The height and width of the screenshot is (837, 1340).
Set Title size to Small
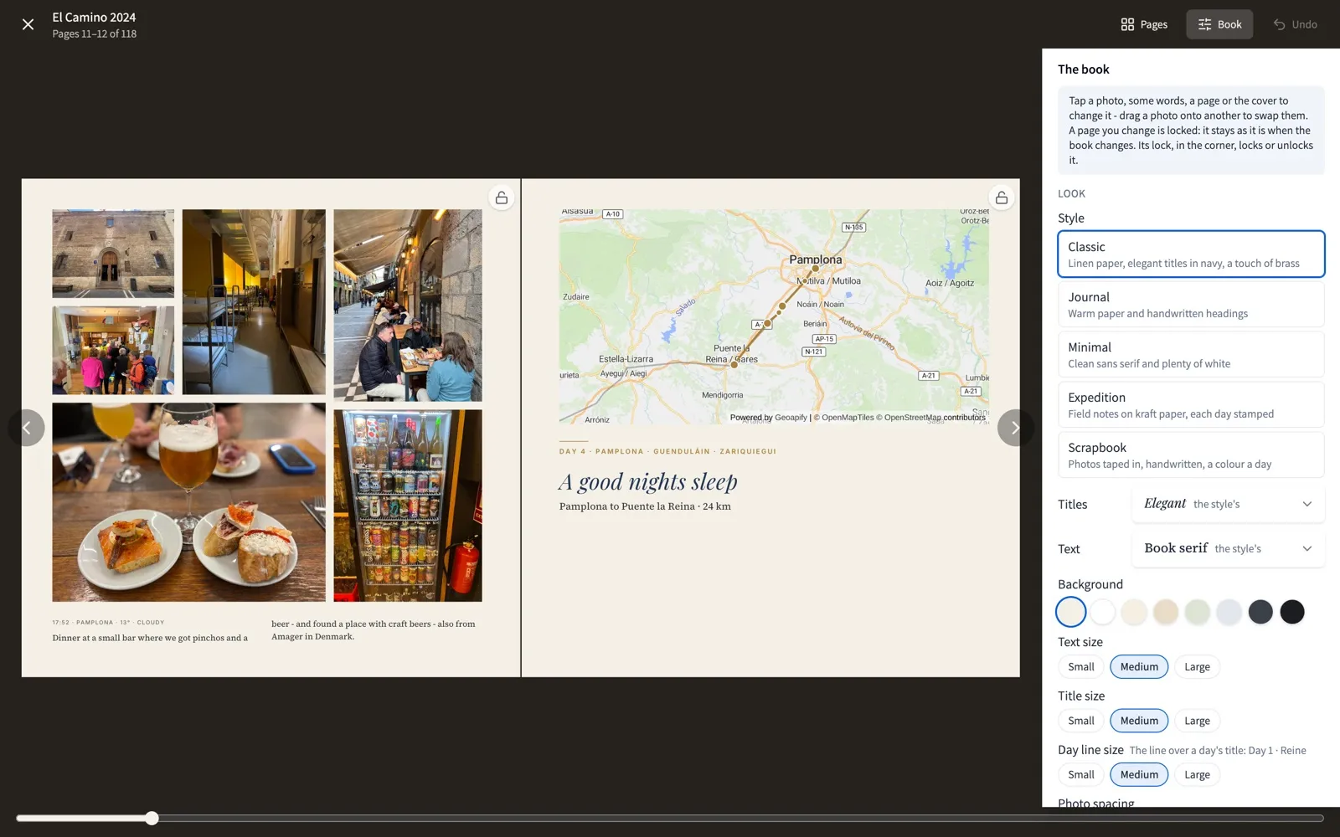point(1081,721)
